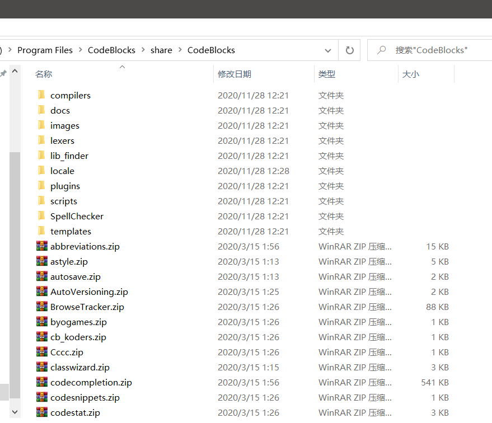Navigate to Program Files breadcrumb
This screenshot has width=492, height=423.
[45, 50]
